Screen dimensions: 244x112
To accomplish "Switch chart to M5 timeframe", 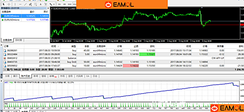I will coord(65,4).
